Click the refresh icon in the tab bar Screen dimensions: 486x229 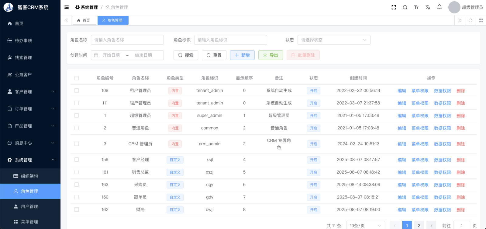coord(470,20)
